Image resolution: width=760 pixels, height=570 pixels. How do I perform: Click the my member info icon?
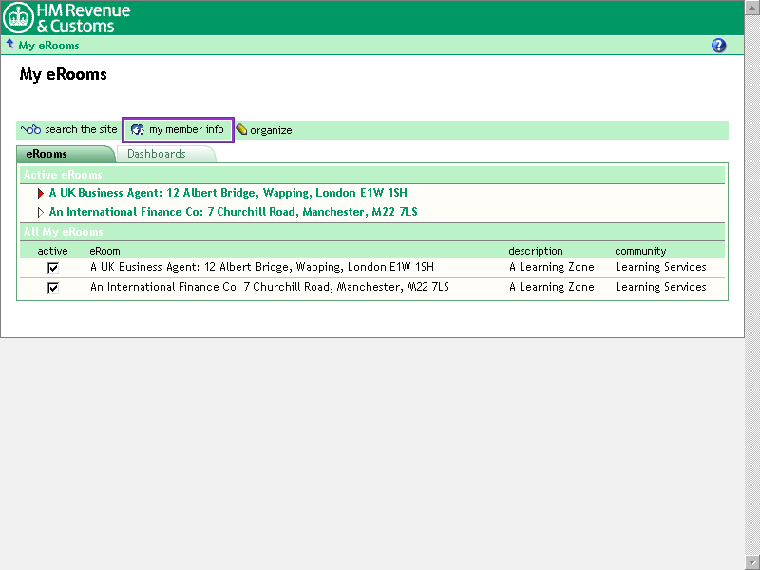(138, 130)
